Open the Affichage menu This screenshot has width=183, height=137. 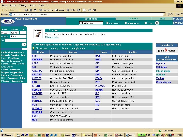23,5
